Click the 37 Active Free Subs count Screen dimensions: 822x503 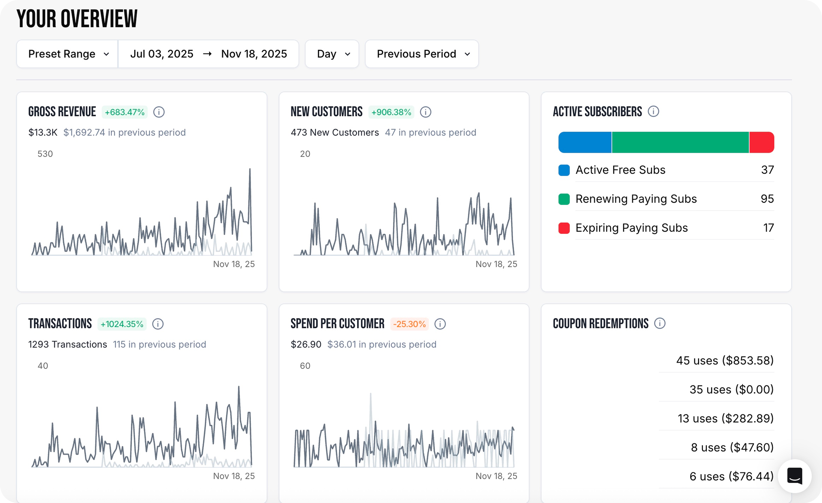pyautogui.click(x=767, y=170)
